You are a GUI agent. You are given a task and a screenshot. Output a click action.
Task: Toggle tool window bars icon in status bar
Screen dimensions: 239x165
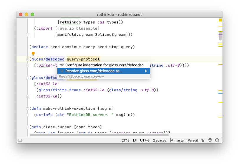coord(20,140)
